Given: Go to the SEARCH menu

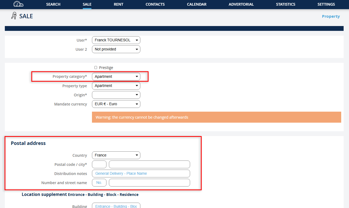Looking at the screenshot, I should tap(53, 4).
